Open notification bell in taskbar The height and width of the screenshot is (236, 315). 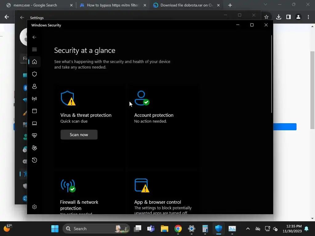coord(307,229)
